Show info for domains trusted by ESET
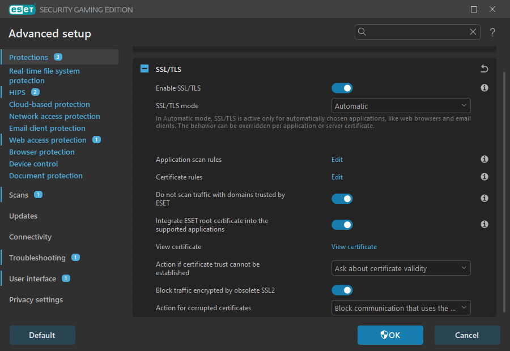Image resolution: width=510 pixels, height=351 pixels. pos(484,198)
